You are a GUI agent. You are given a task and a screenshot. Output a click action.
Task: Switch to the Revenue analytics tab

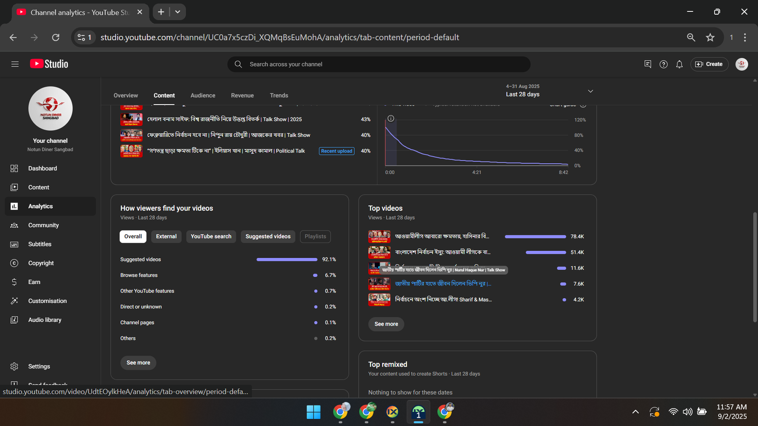coord(242,96)
